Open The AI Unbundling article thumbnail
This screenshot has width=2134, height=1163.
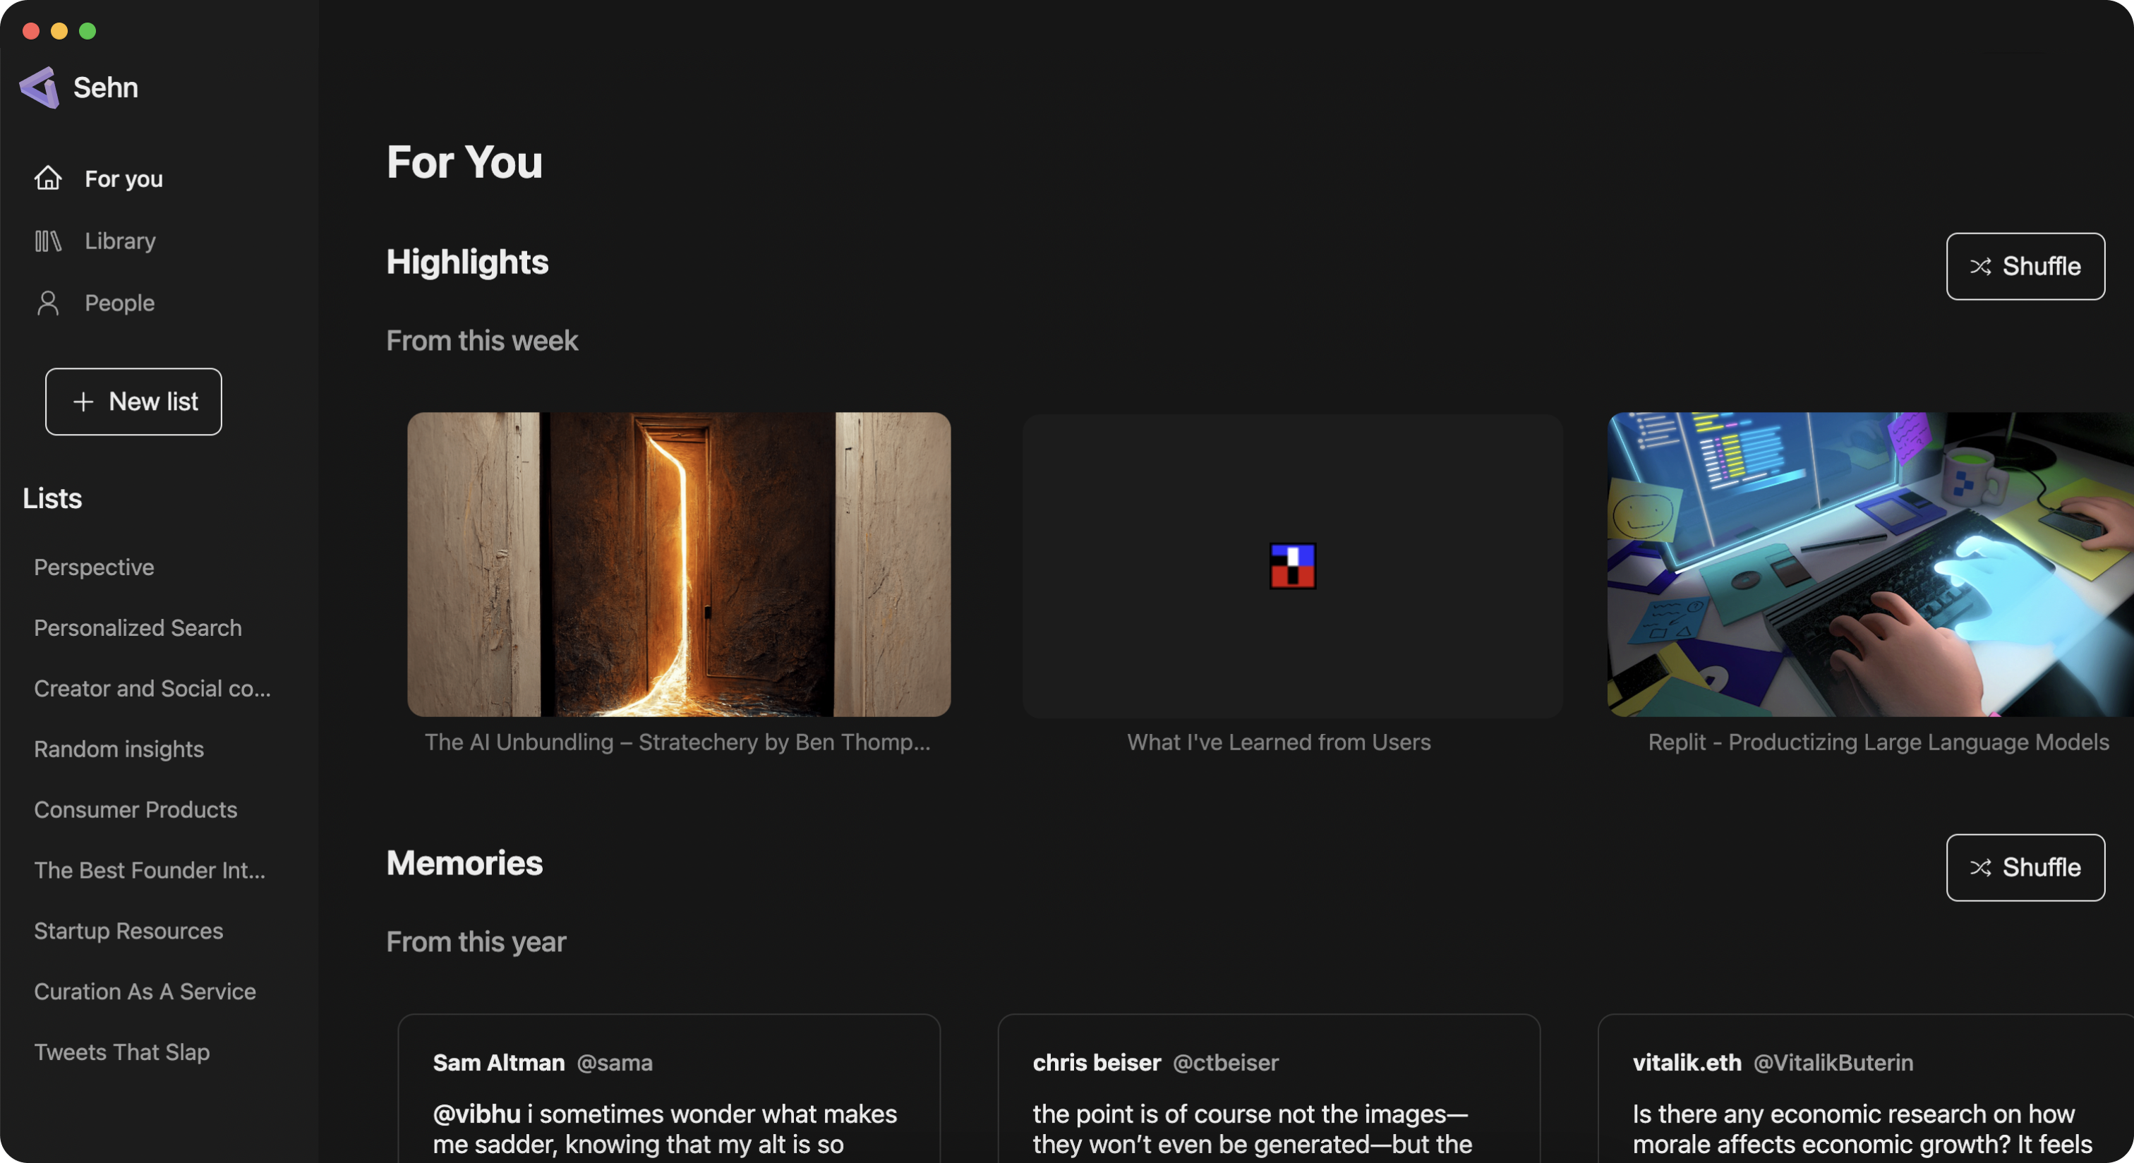[678, 564]
